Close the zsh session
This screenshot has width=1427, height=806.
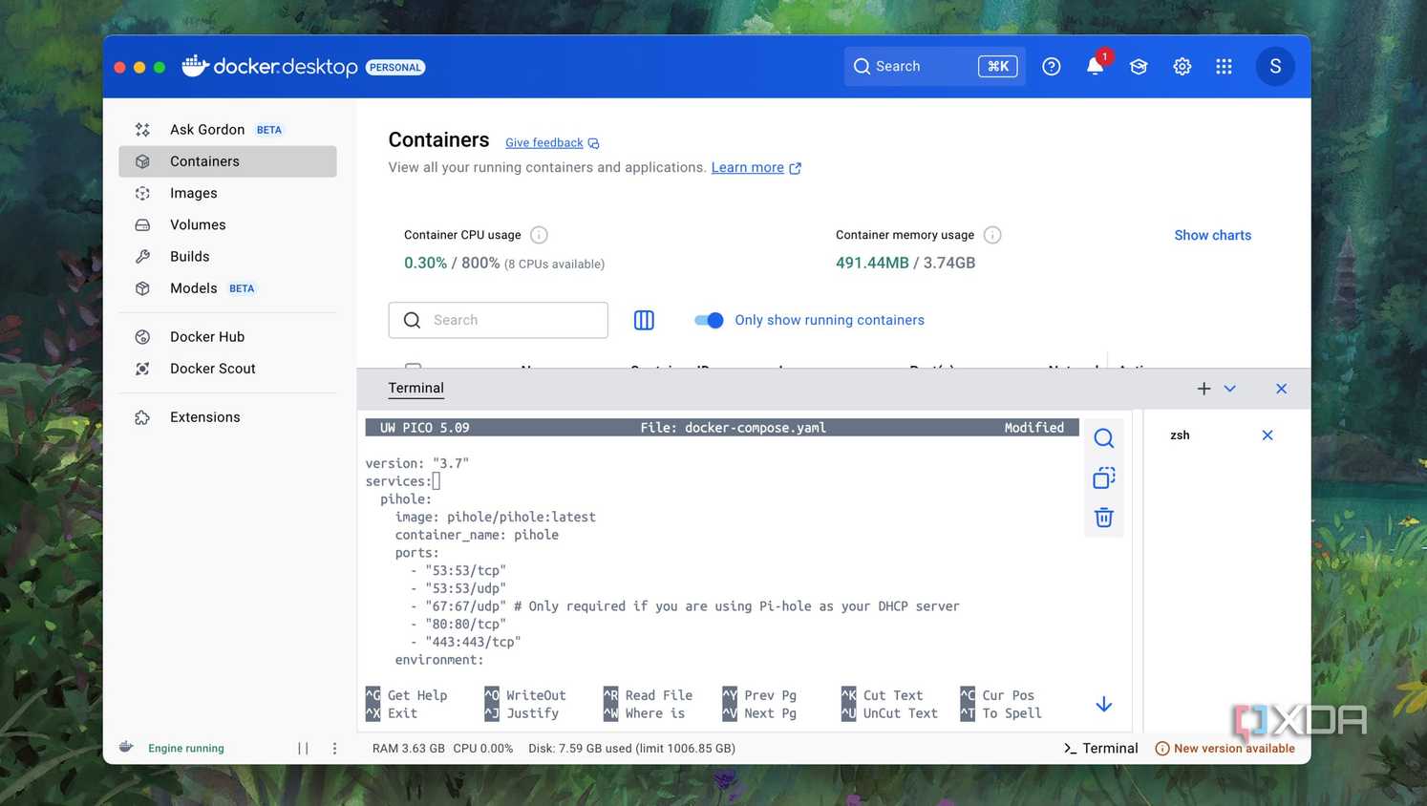click(x=1267, y=435)
